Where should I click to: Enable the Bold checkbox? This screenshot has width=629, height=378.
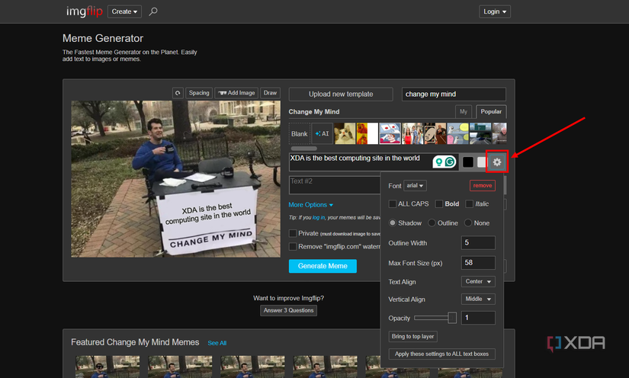tap(439, 203)
